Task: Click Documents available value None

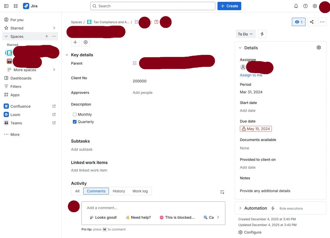Action: [x=244, y=148]
